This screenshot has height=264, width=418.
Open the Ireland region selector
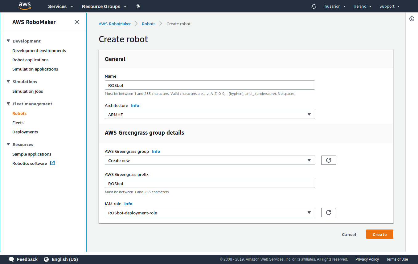point(363,6)
